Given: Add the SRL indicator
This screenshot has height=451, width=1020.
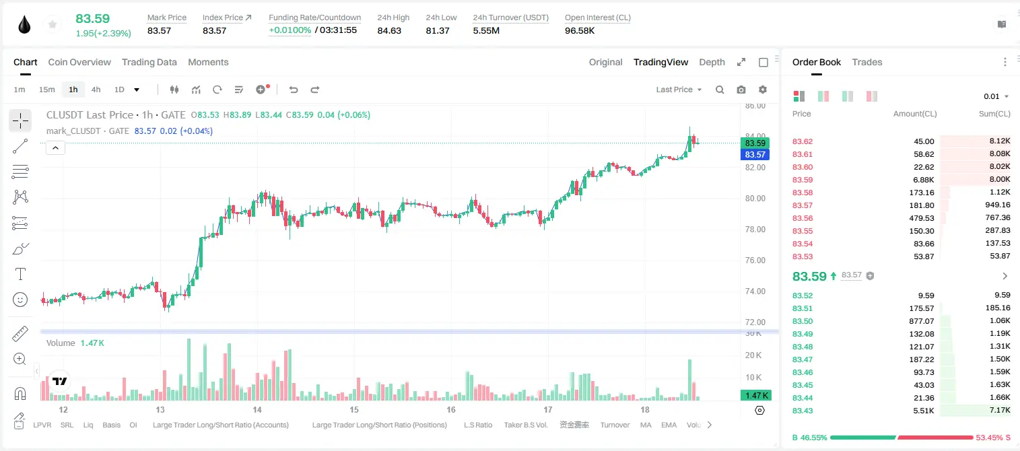Looking at the screenshot, I should tap(67, 425).
